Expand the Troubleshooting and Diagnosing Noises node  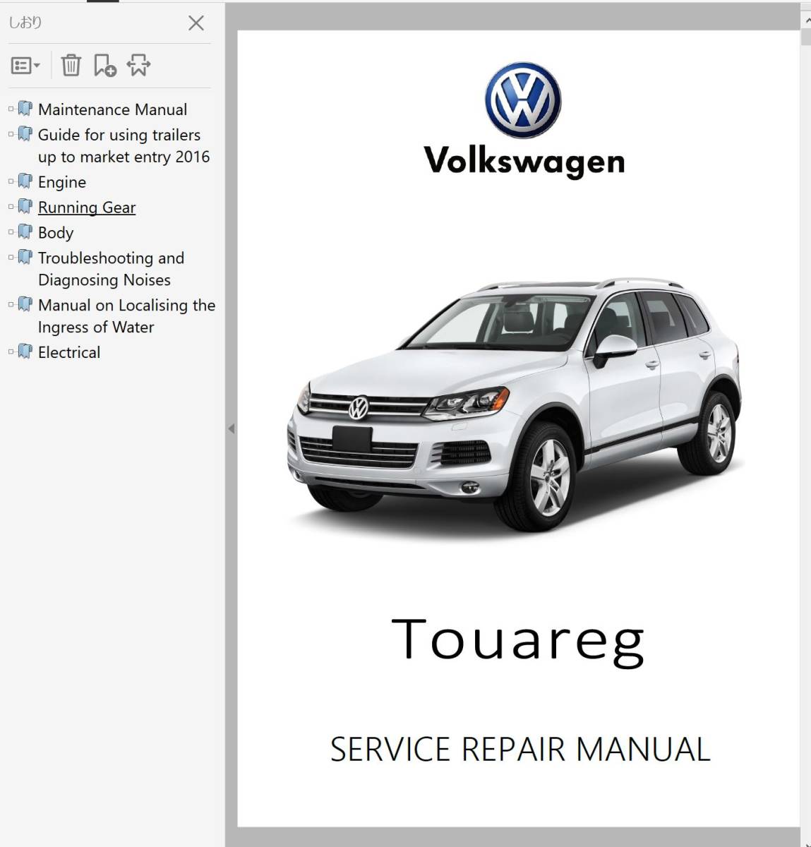coord(11,257)
